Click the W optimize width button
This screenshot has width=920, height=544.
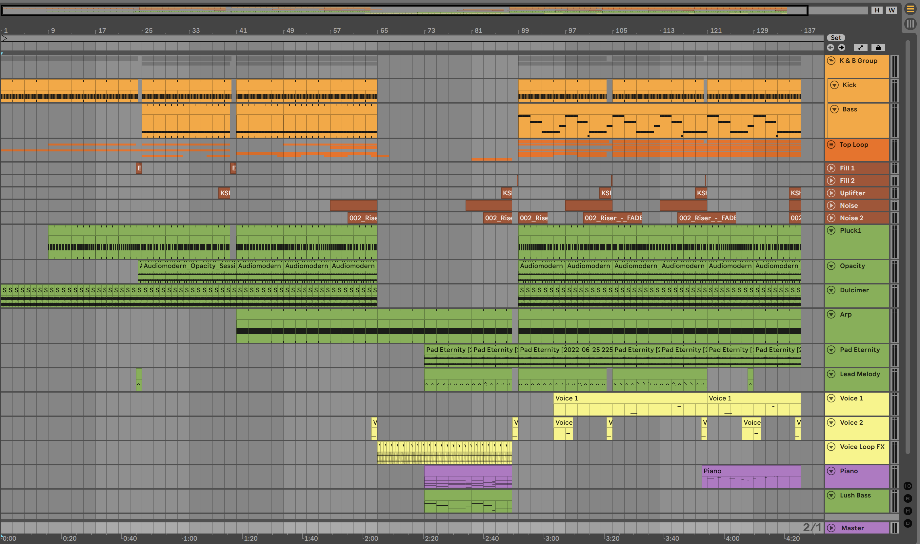coord(891,10)
